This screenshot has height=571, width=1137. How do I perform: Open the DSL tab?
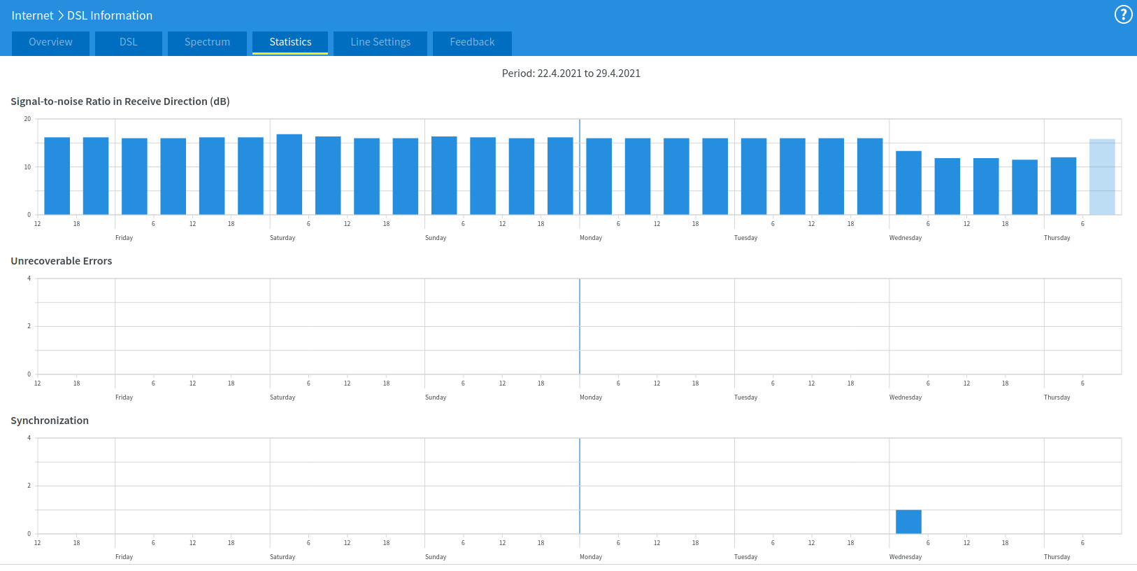pos(129,43)
